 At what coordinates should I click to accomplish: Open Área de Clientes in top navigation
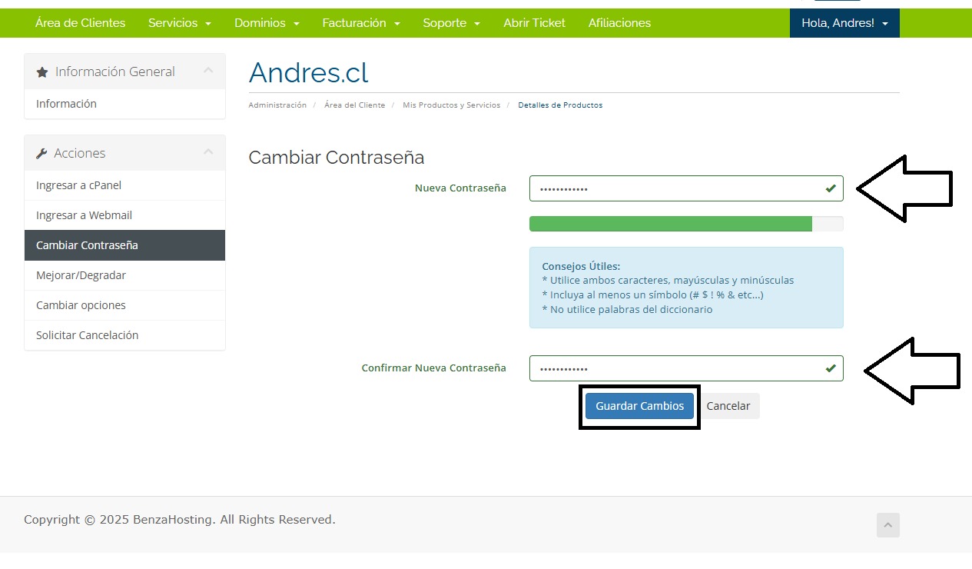pos(80,23)
